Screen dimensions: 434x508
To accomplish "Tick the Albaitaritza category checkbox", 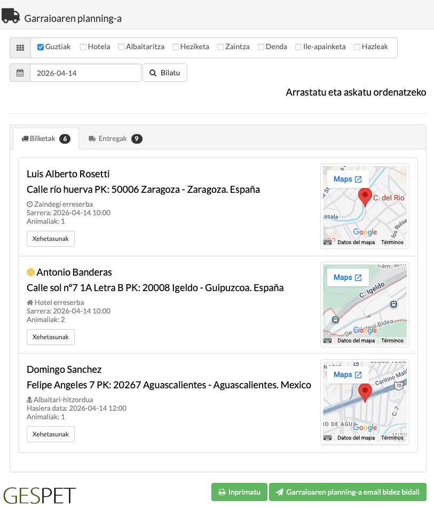I will [x=121, y=47].
